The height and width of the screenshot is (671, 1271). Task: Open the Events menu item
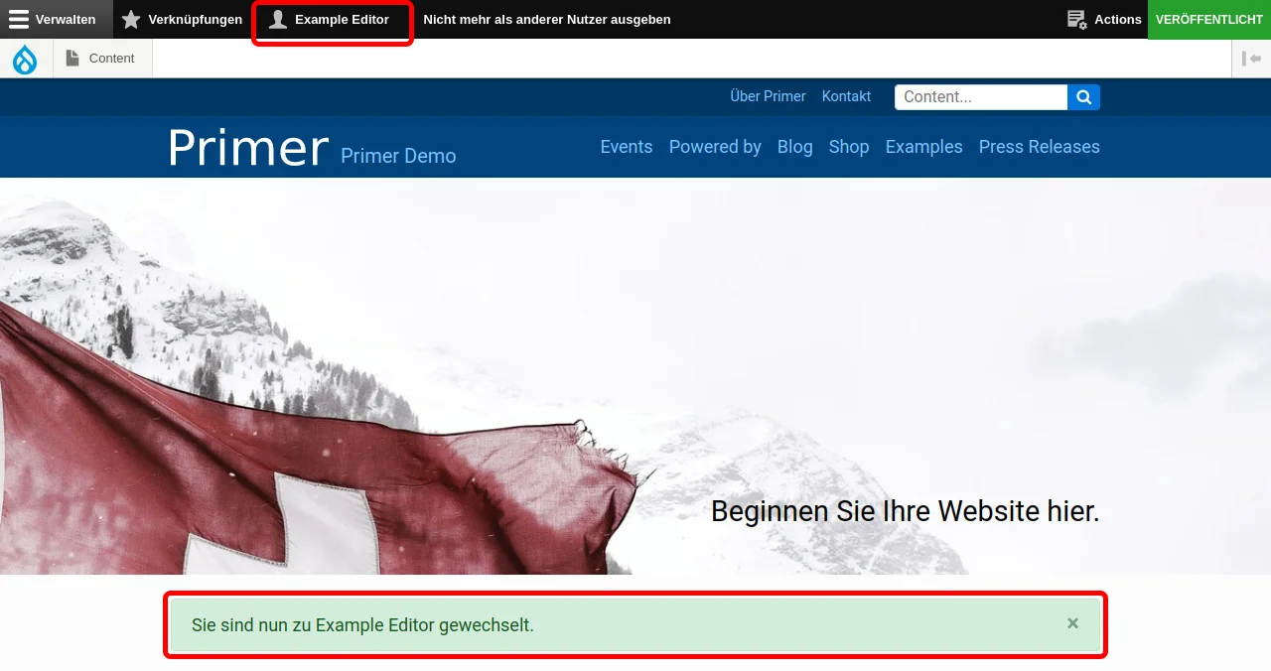[627, 147]
